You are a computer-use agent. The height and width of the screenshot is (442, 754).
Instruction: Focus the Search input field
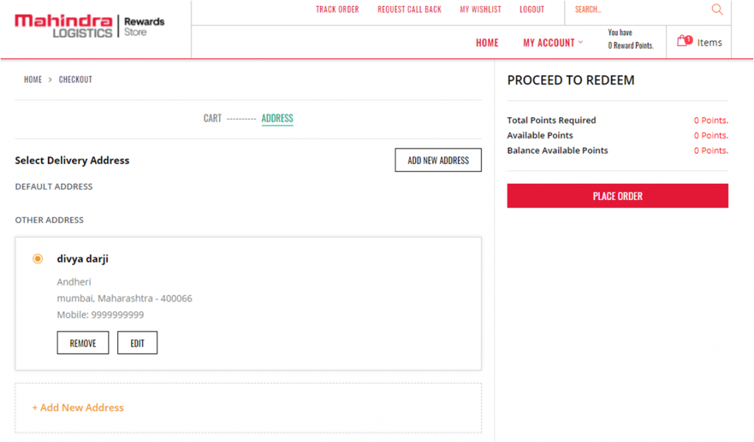640,9
